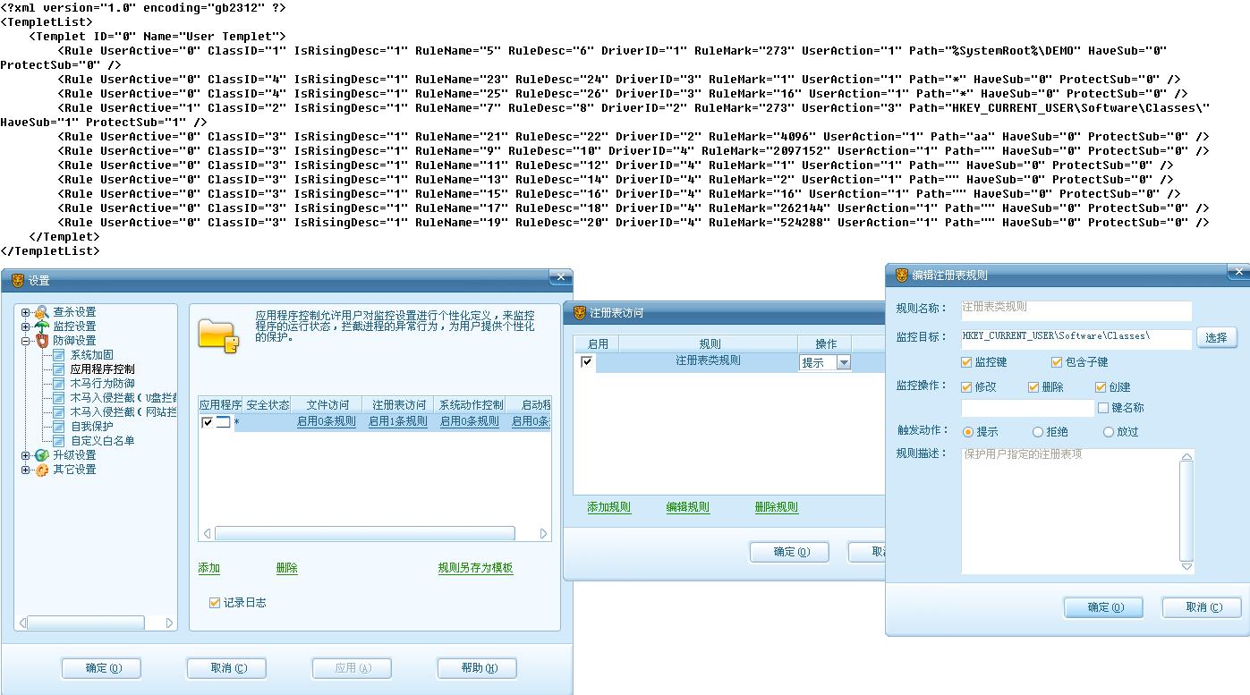Select 木马入侵拦截 (U盘拦截) tree item
This screenshot has height=695, width=1250.
click(x=123, y=398)
